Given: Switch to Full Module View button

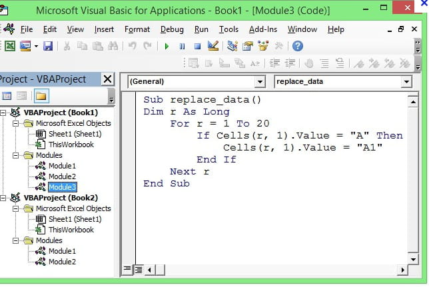Looking at the screenshot, I should [x=139, y=270].
